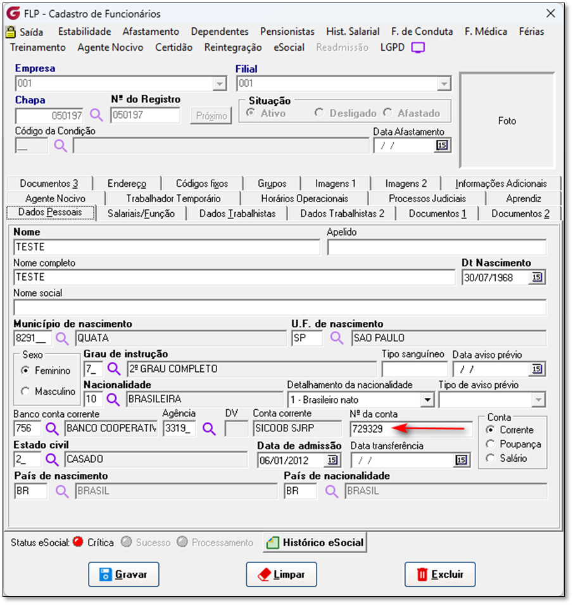This screenshot has height=605, width=573.
Task: Click the app logo in title bar
Action: click(x=13, y=13)
